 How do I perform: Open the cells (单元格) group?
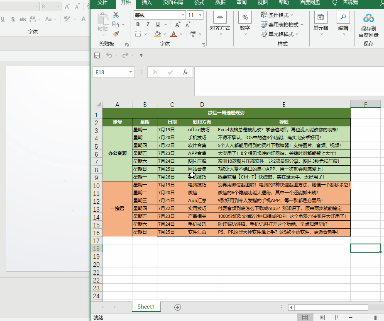click(x=321, y=24)
